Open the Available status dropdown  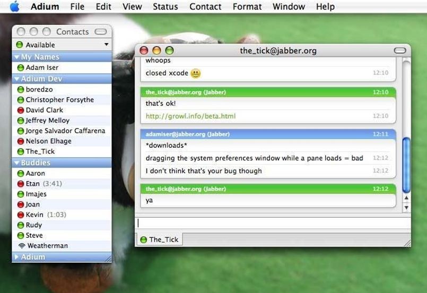62,45
